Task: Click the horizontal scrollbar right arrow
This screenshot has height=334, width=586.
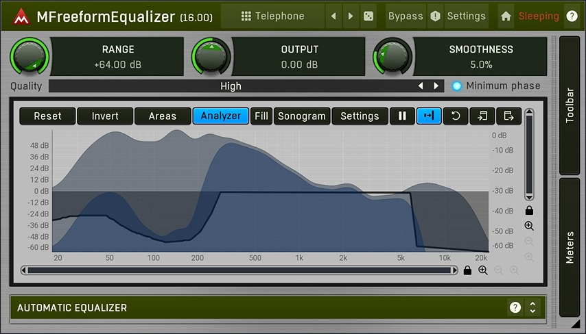Action: pos(455,270)
